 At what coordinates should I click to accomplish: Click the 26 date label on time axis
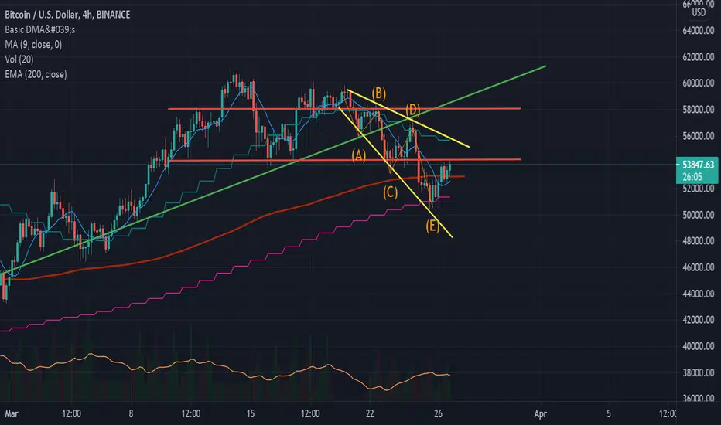click(438, 414)
